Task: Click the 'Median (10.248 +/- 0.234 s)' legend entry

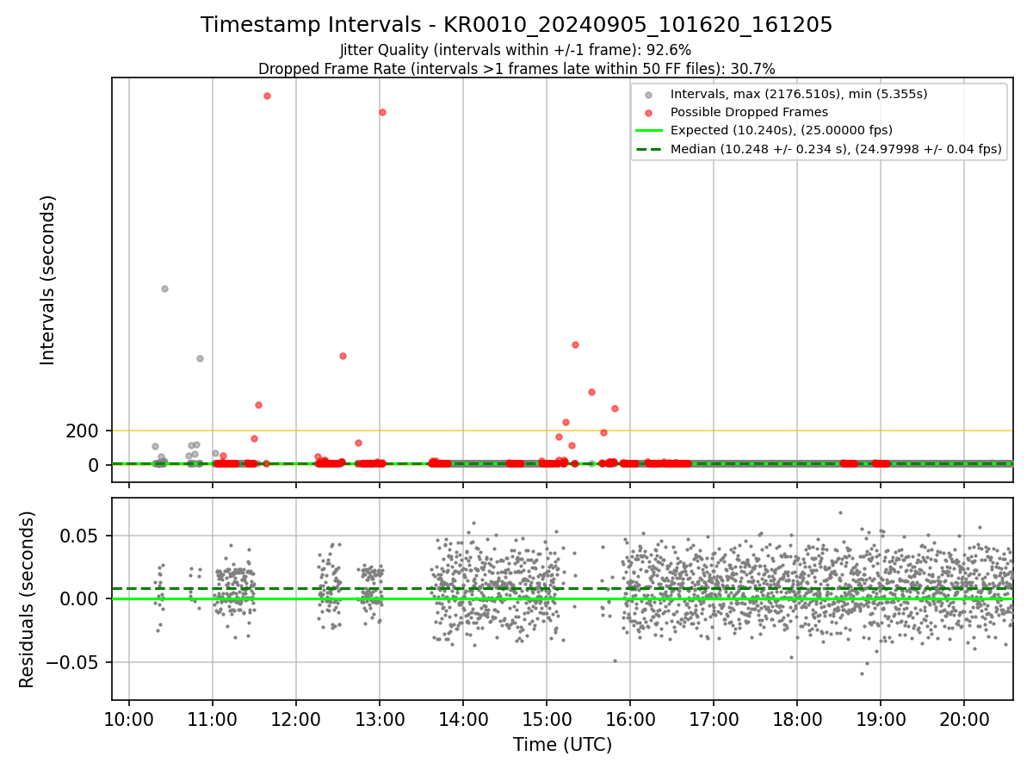Action: click(x=836, y=149)
